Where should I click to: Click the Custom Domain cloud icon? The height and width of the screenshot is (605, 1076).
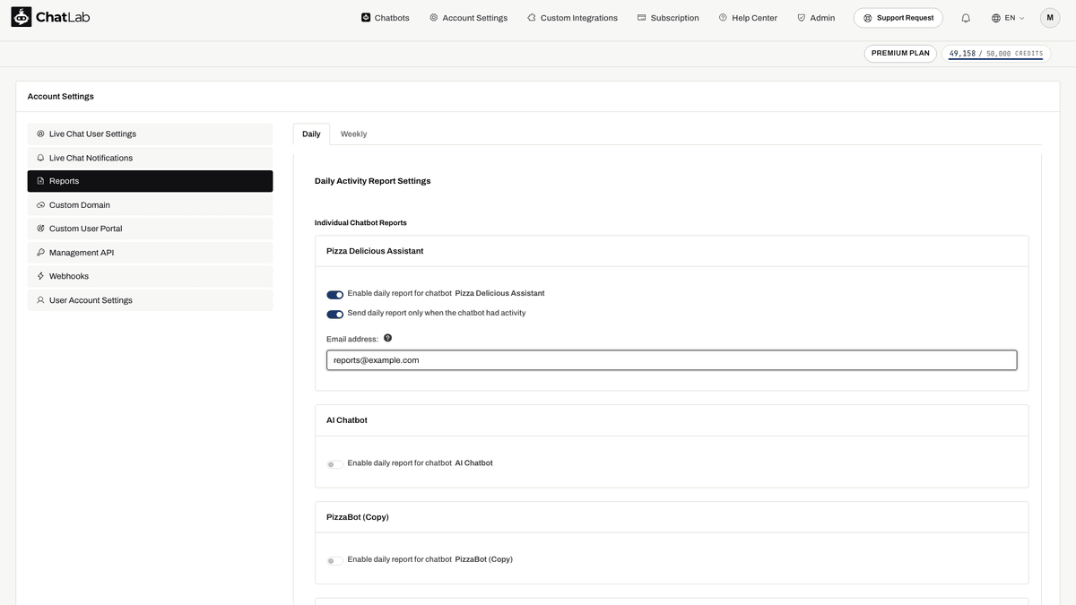coord(40,205)
